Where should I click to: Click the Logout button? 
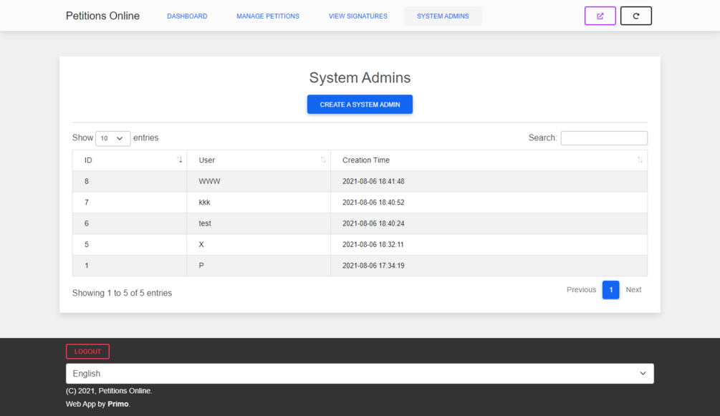pos(87,352)
